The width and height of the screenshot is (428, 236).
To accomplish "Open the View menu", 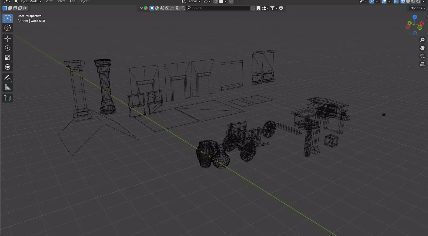I will click(x=49, y=1).
